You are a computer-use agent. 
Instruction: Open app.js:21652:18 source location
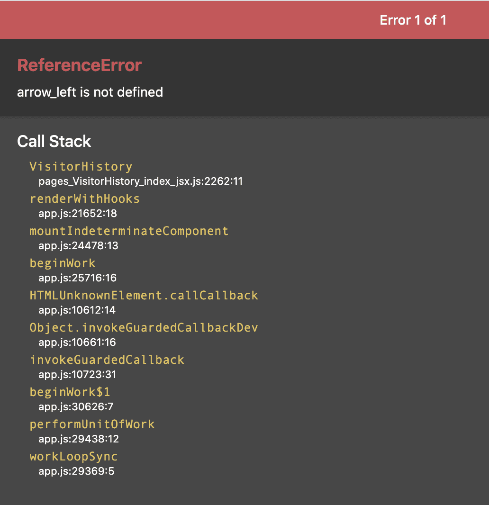pyautogui.click(x=77, y=214)
